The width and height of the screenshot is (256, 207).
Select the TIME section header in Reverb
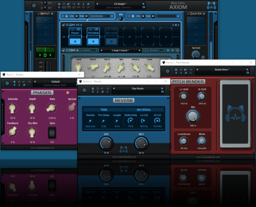tap(103, 109)
